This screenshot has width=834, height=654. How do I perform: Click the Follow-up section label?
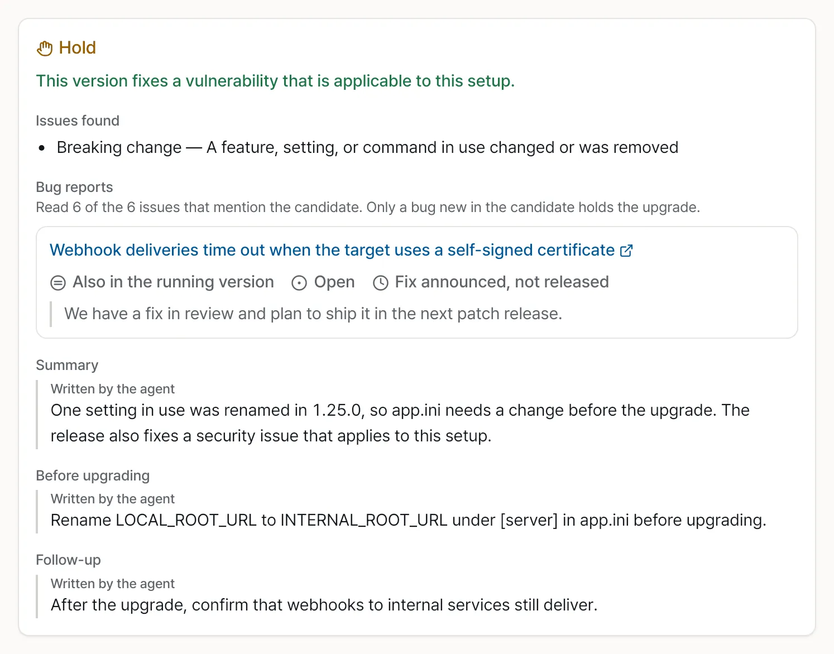point(68,560)
